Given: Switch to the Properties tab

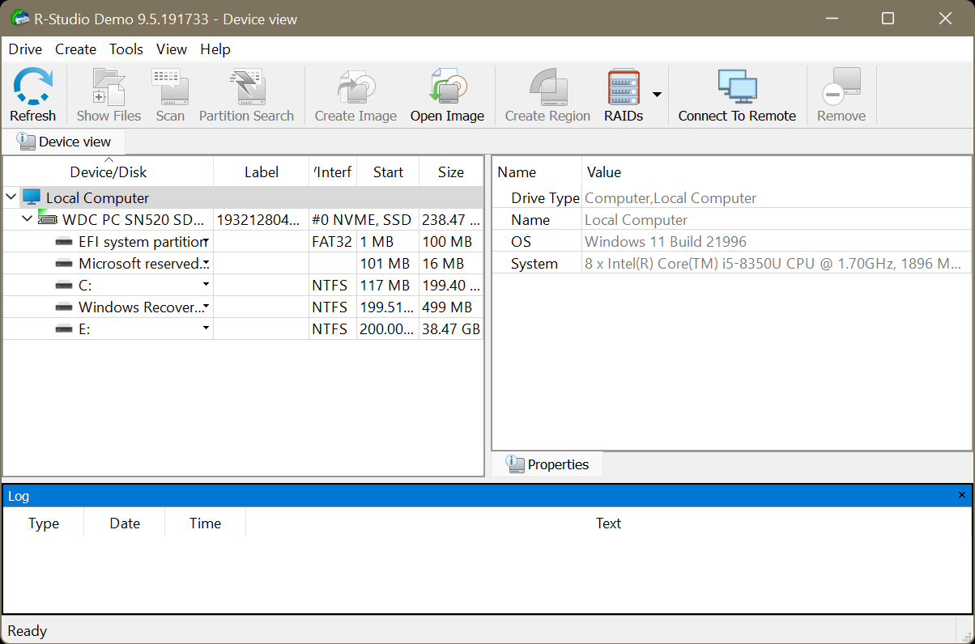Looking at the screenshot, I should point(547,464).
